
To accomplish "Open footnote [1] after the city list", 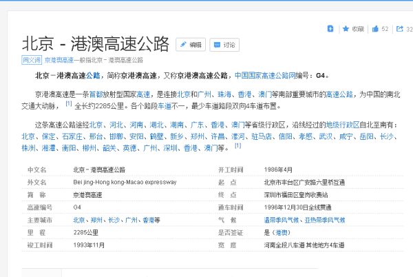I will tap(237, 145).
